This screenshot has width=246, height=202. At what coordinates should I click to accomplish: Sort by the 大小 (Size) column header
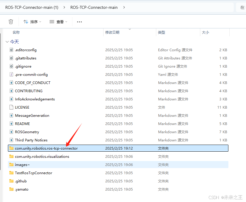click(x=205, y=32)
